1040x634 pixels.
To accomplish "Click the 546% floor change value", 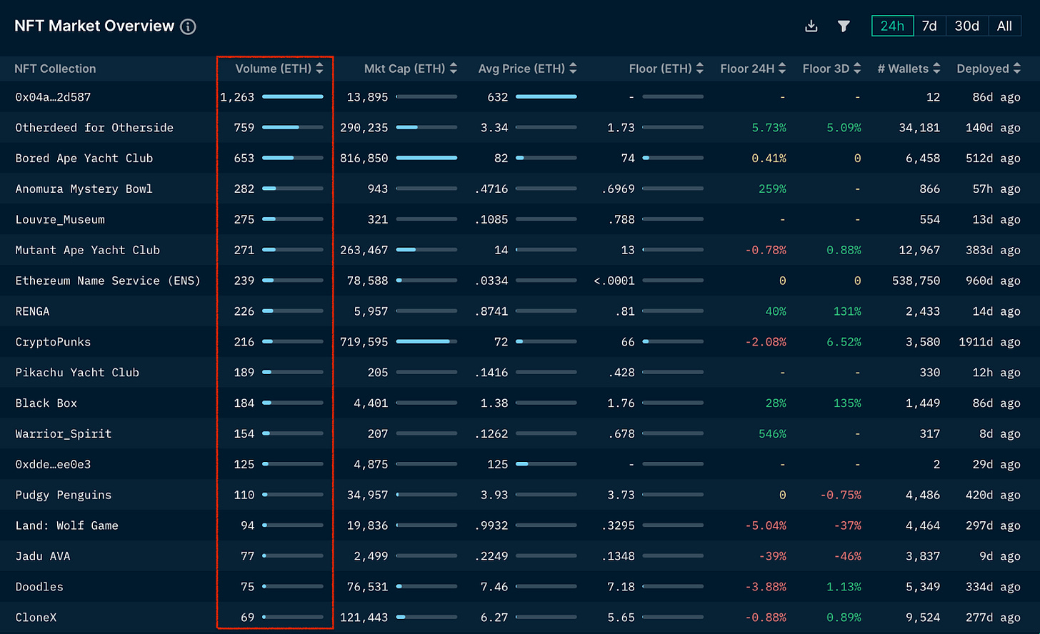I will (772, 434).
